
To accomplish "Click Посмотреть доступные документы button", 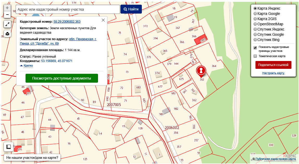I will 62,78.
